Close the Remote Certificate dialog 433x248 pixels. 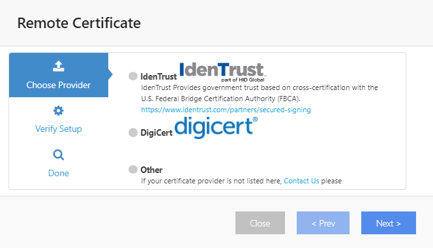coord(260,223)
